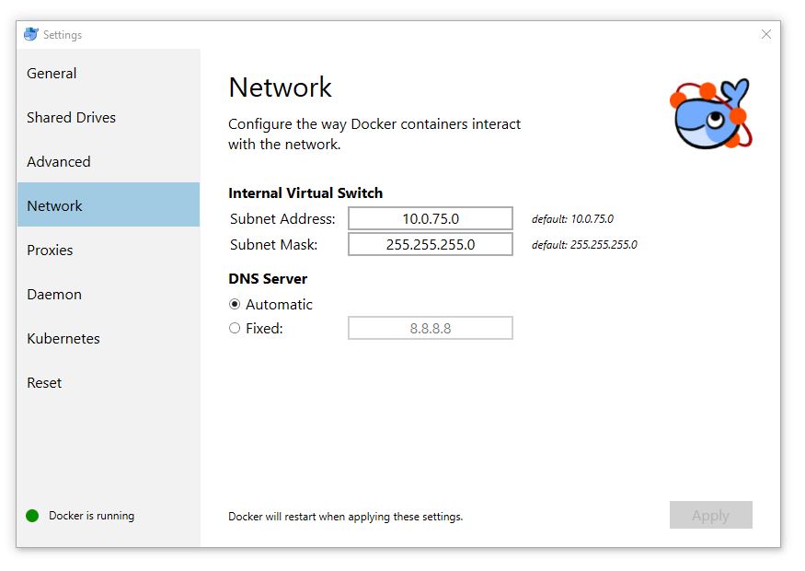Viewport: 805px width, 571px height.
Task: Click the Docker whale icon in title bar
Action: coord(30,34)
